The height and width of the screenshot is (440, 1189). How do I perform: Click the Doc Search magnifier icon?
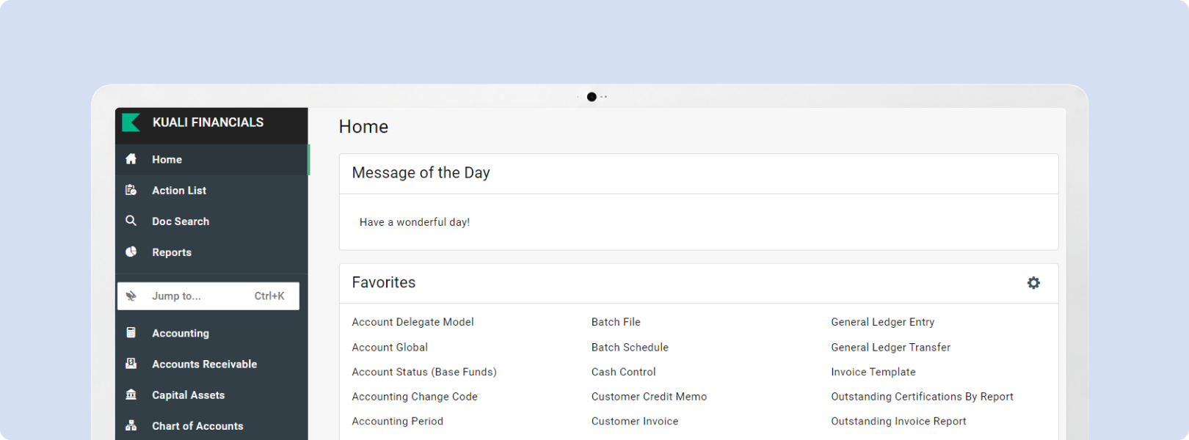point(131,221)
